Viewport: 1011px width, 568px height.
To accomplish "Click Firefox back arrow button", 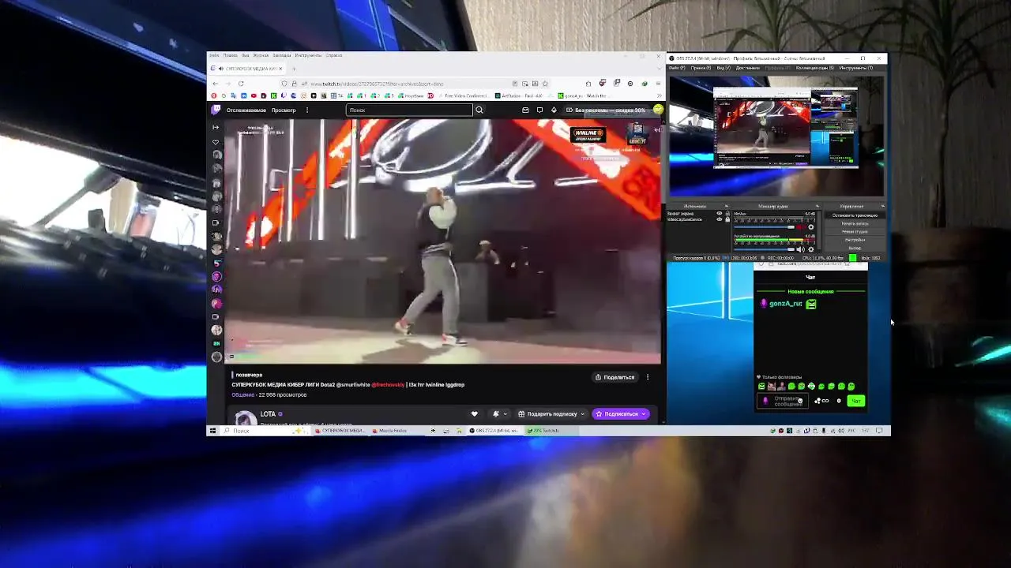I will point(215,84).
